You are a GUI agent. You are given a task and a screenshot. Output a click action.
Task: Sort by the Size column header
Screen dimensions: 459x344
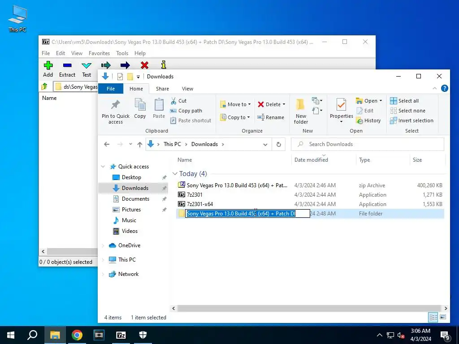point(417,160)
